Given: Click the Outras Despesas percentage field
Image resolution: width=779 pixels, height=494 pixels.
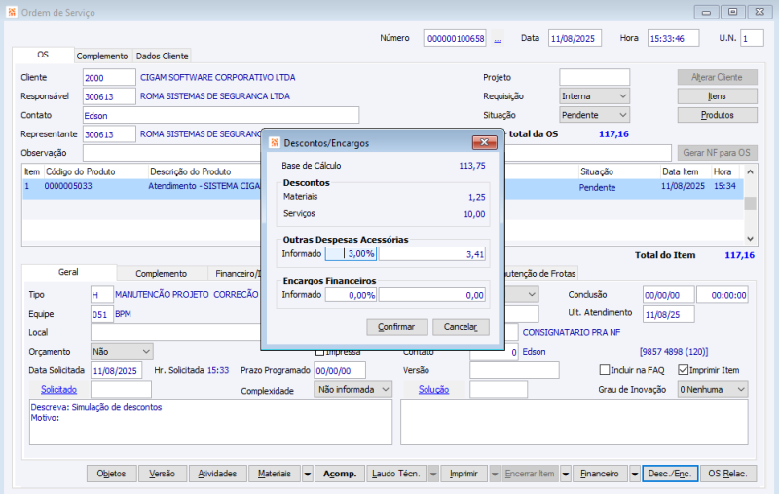Looking at the screenshot, I should coord(351,253).
